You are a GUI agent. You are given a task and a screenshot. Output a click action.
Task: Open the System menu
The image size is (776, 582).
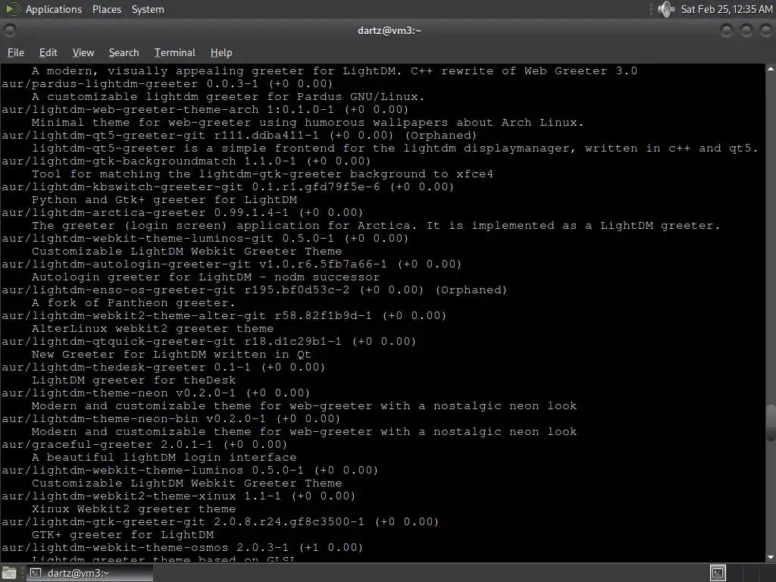(x=148, y=9)
